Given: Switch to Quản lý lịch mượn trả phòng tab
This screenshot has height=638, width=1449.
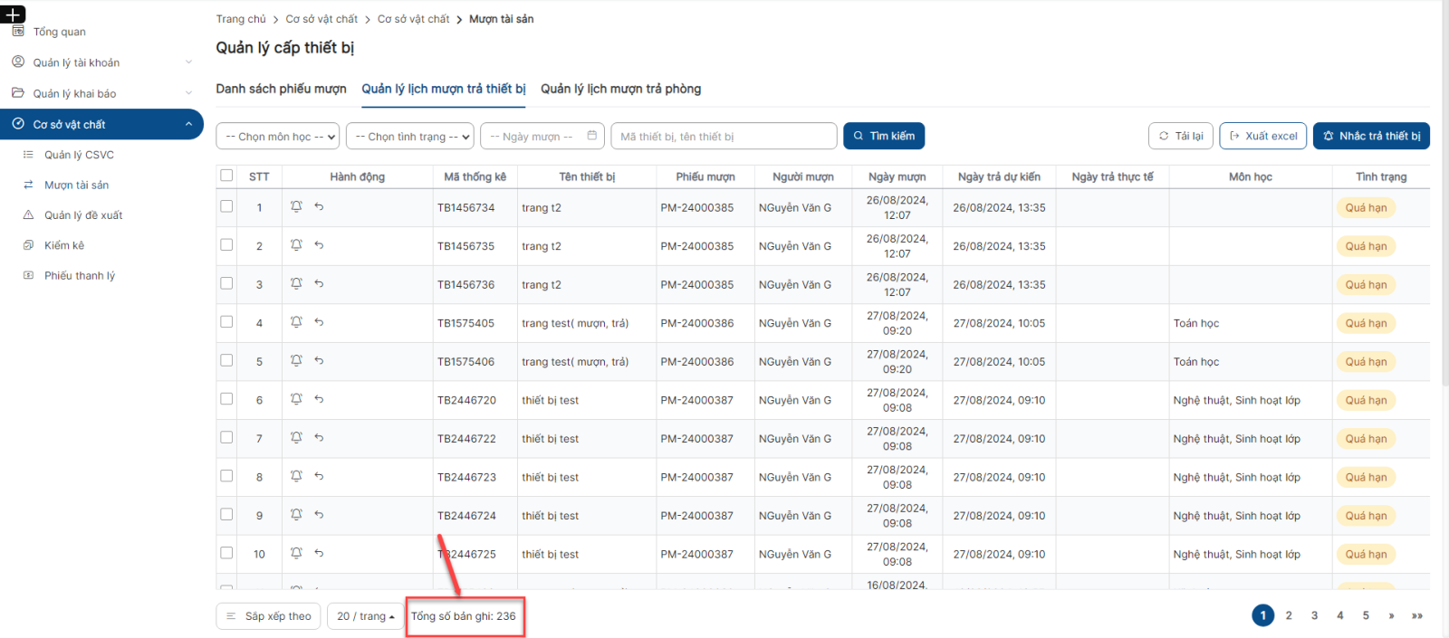Looking at the screenshot, I should (621, 89).
